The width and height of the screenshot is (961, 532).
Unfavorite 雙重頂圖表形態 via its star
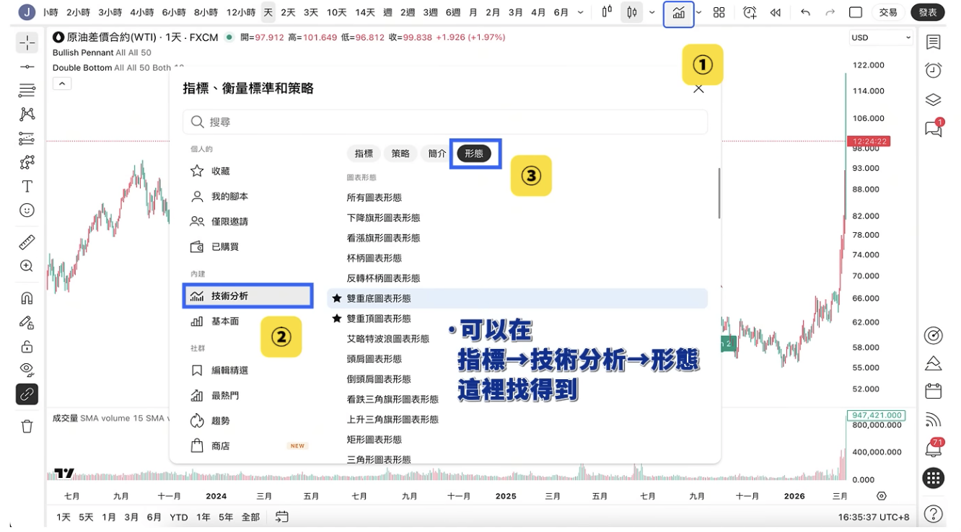(337, 318)
